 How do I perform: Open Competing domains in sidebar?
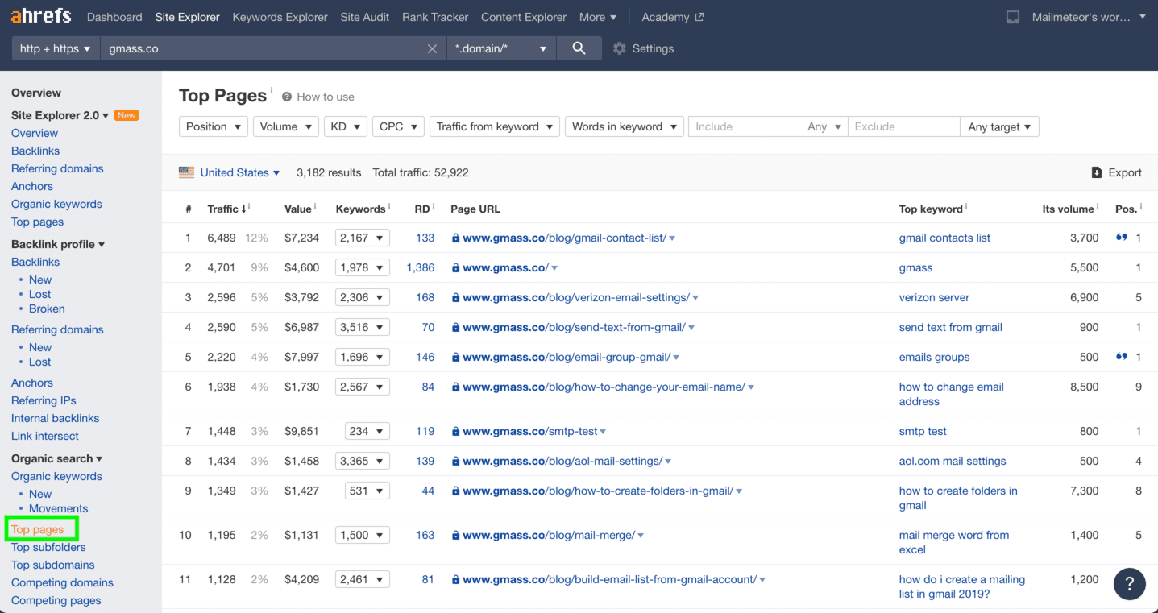(x=62, y=582)
